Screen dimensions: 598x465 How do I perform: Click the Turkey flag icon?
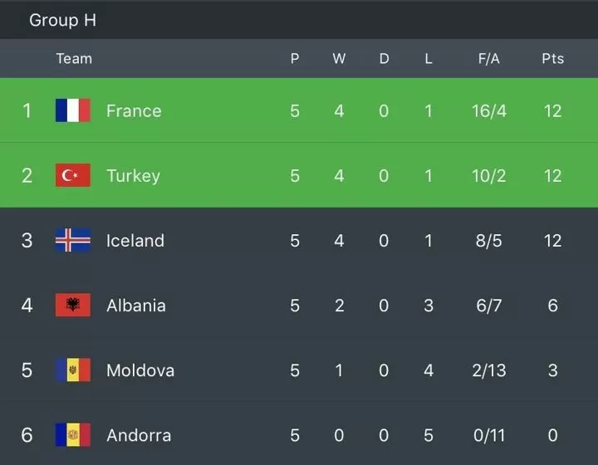[73, 175]
